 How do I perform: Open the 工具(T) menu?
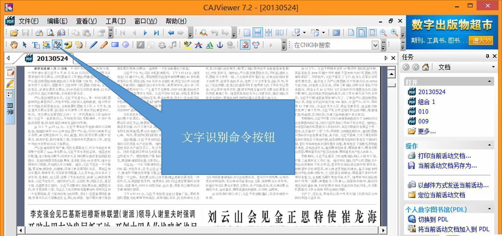point(115,21)
